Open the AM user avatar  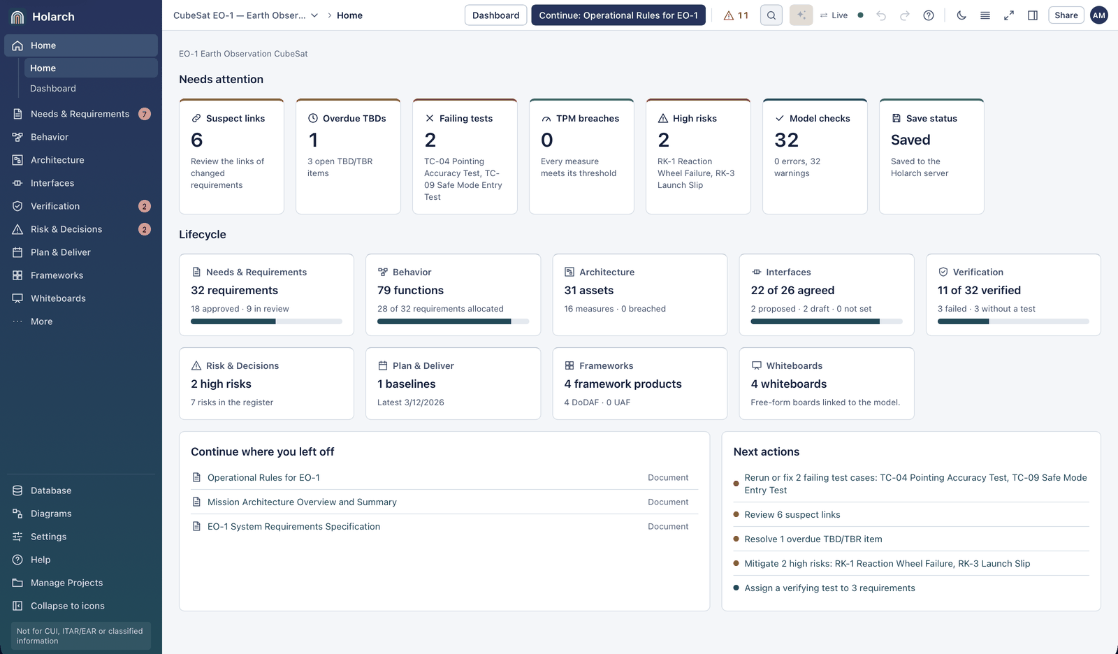(x=1099, y=15)
